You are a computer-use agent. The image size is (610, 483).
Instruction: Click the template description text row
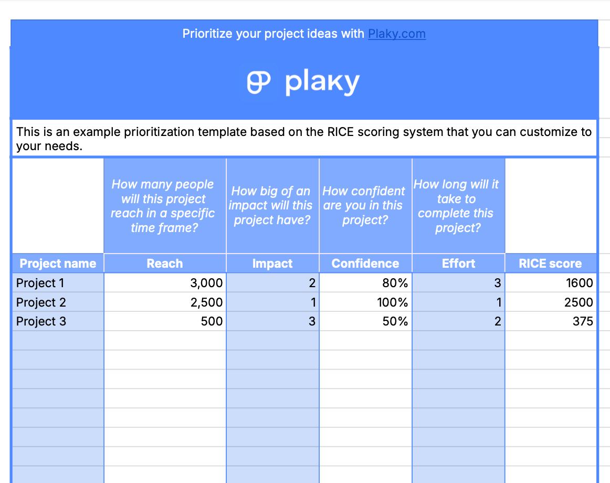304,139
